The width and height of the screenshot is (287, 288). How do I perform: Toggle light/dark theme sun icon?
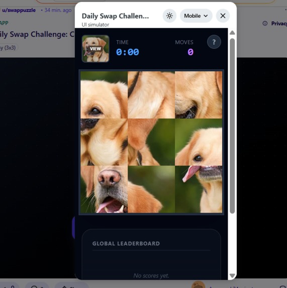(169, 16)
